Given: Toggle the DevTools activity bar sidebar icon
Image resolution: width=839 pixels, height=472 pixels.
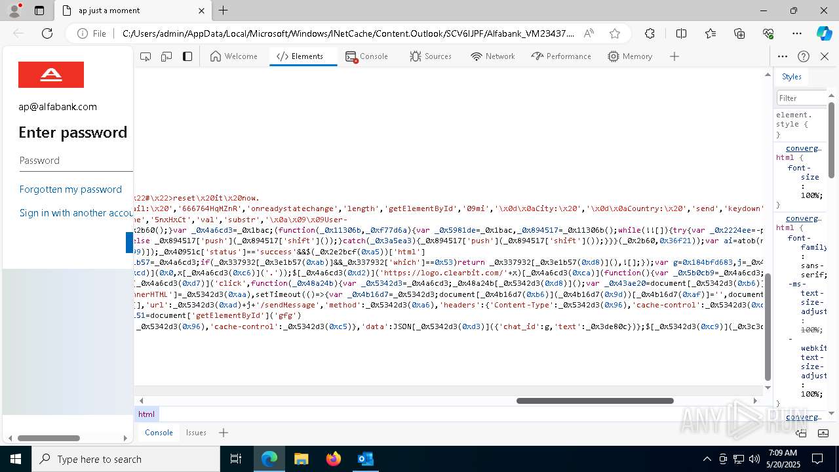Looking at the screenshot, I should pyautogui.click(x=187, y=56).
